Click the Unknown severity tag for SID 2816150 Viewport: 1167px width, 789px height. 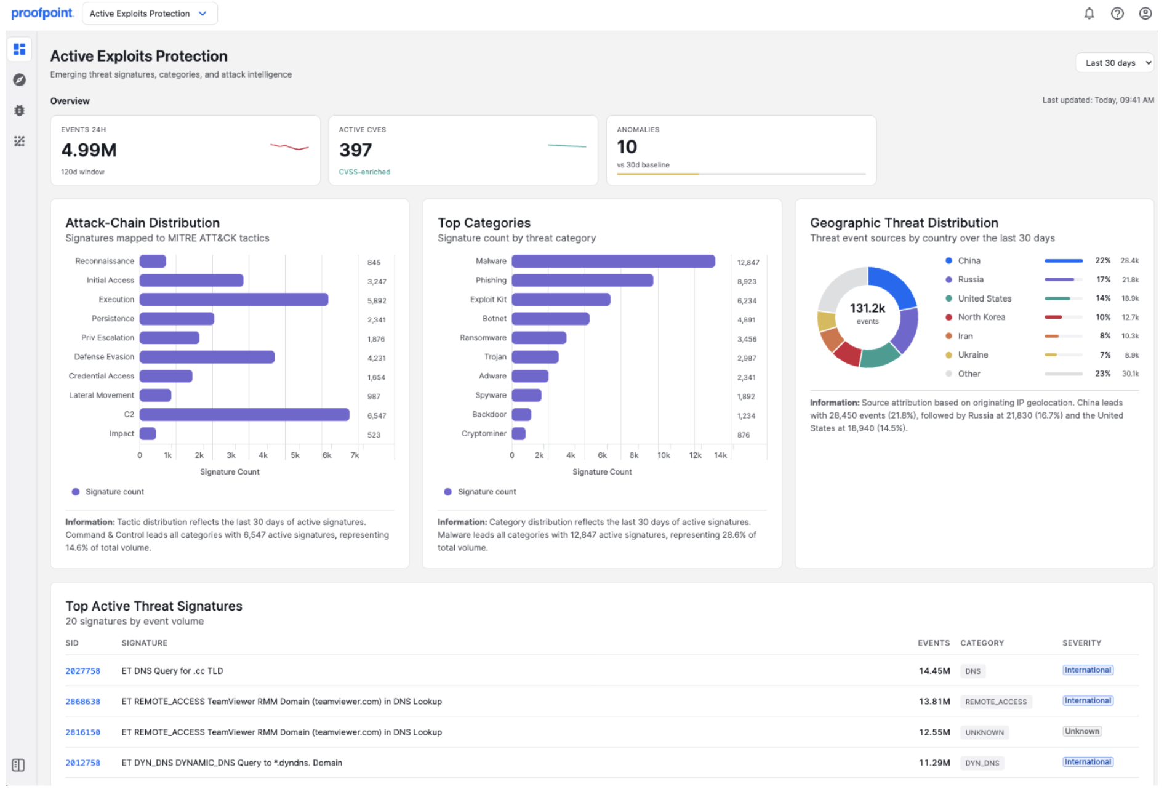1081,732
